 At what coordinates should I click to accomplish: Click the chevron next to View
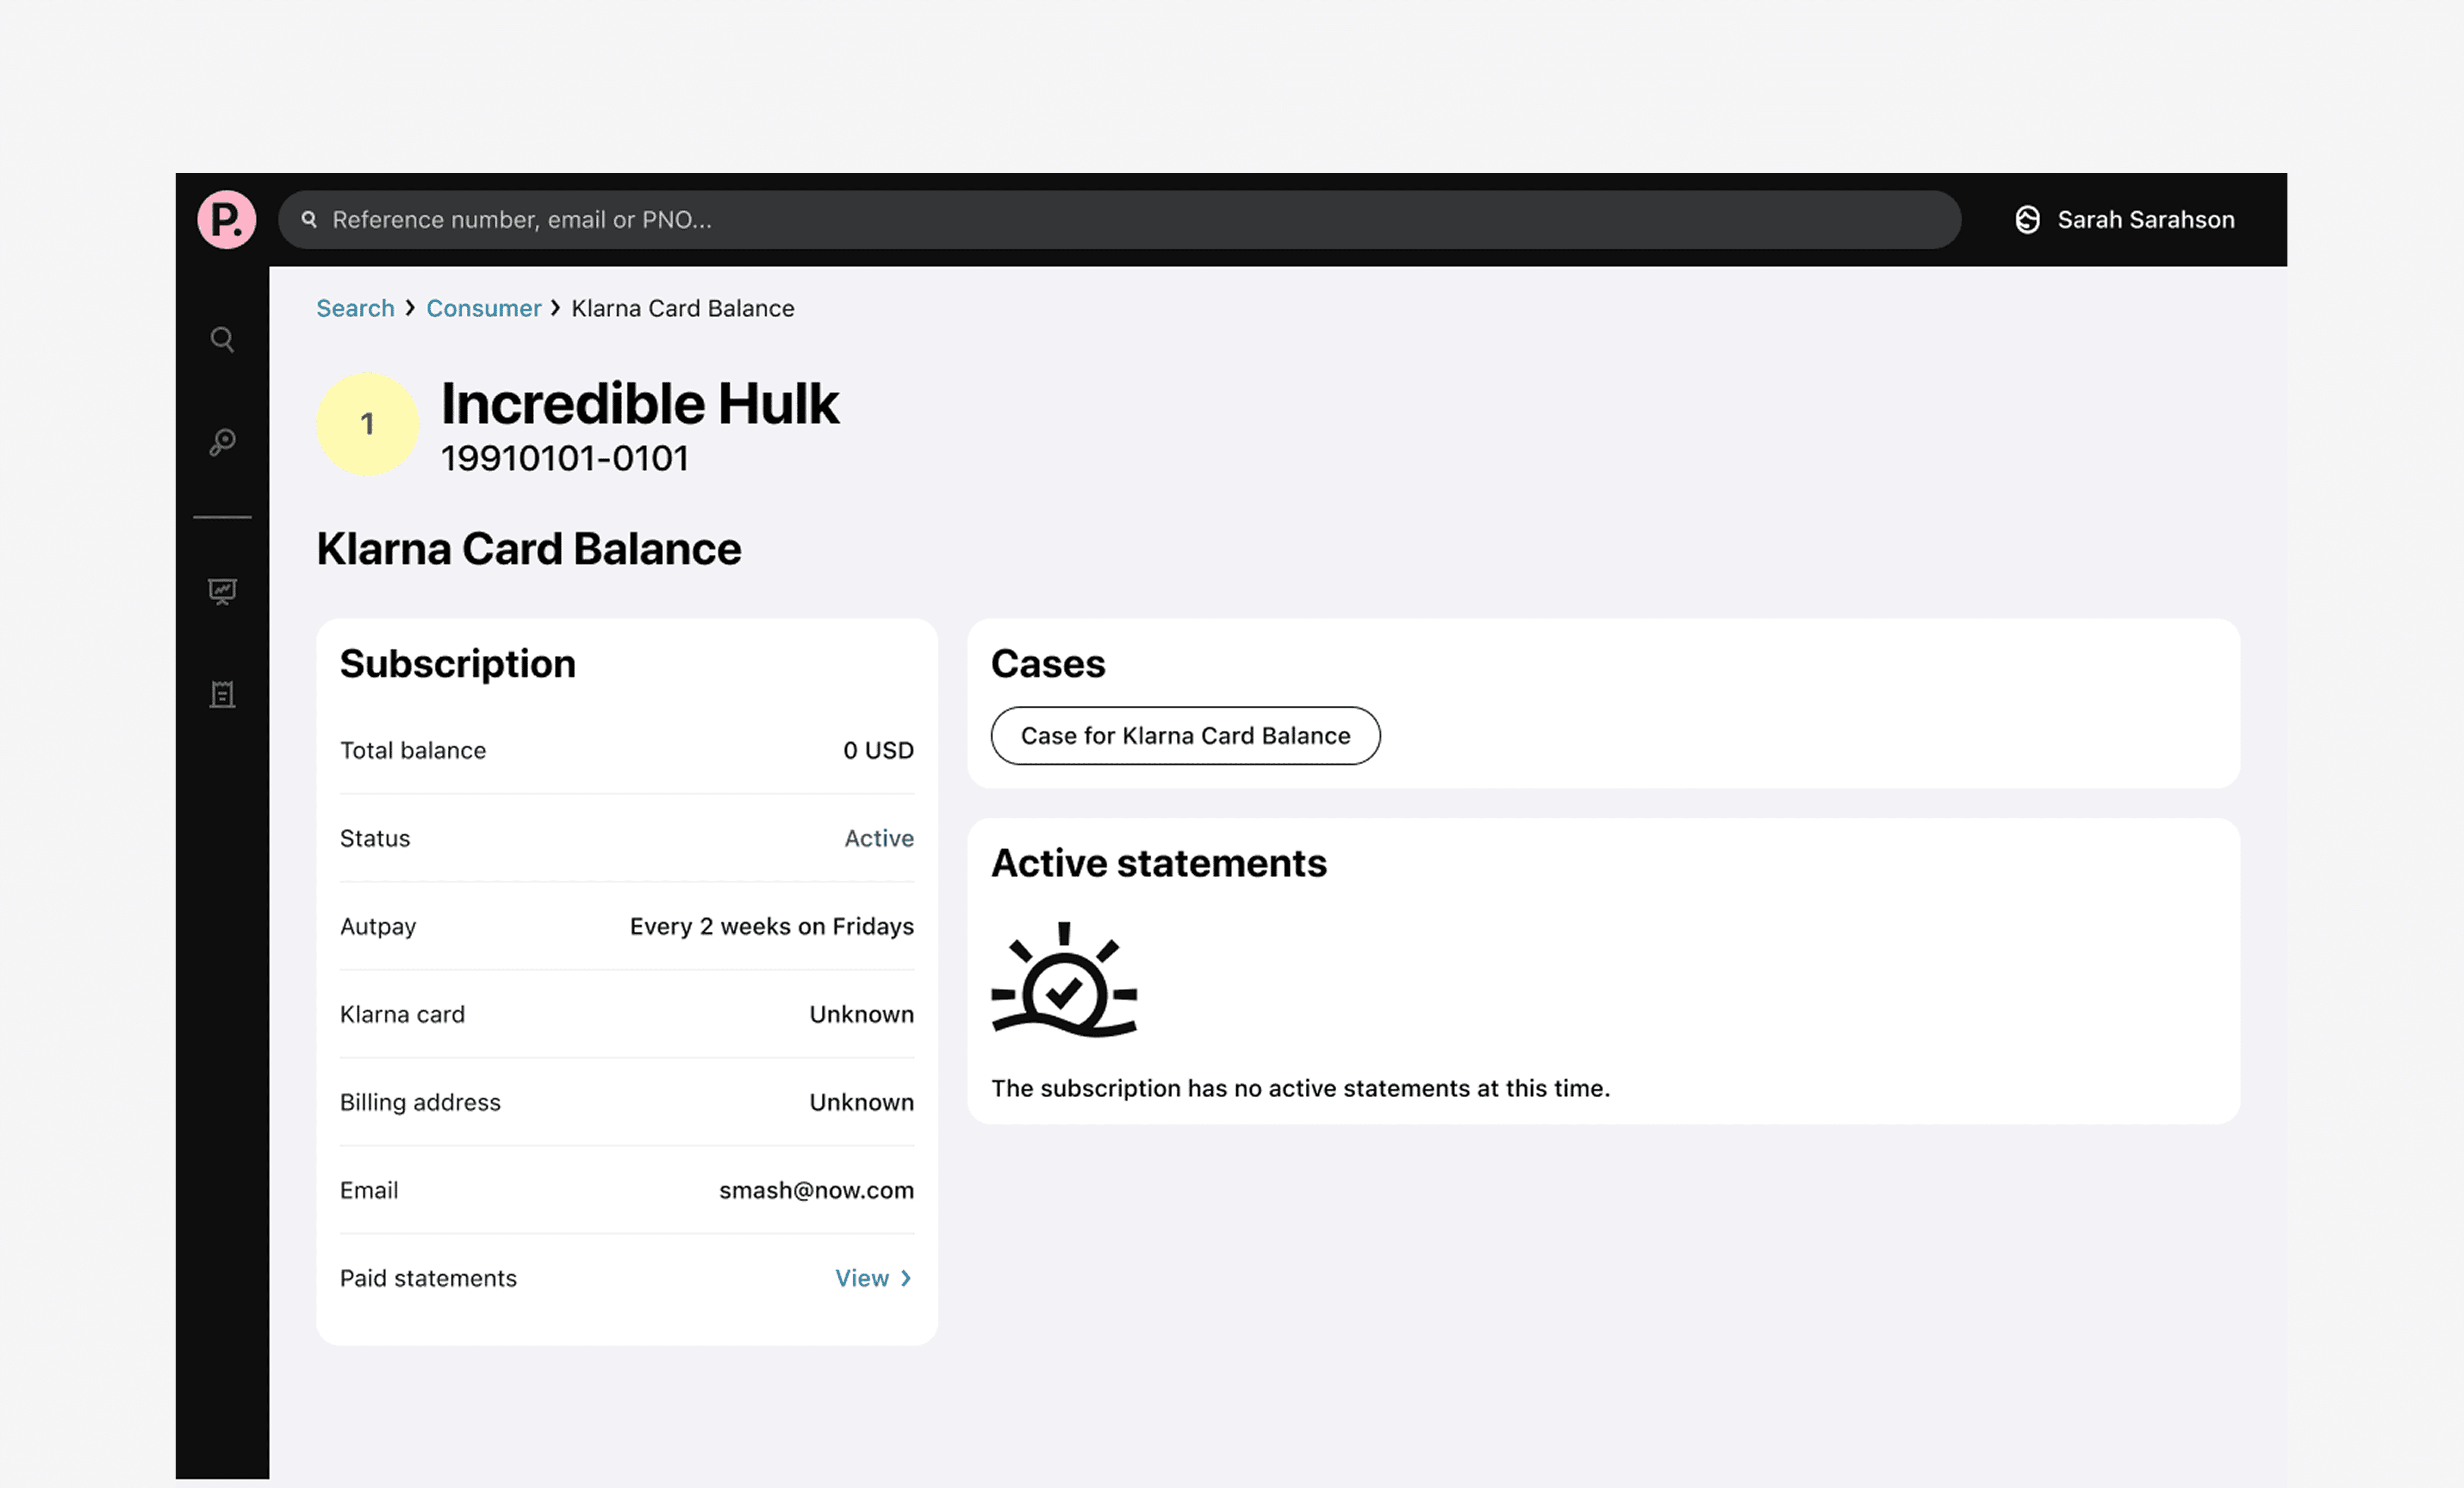click(906, 1278)
